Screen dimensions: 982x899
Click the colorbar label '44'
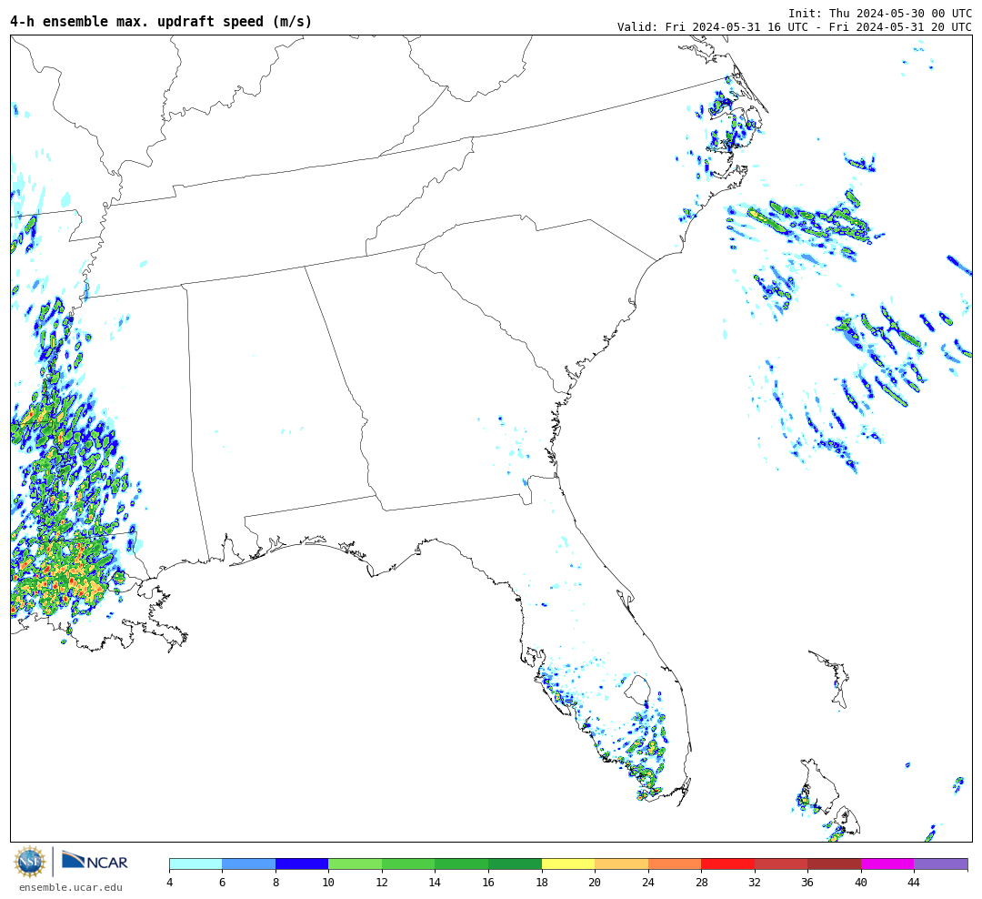coord(915,882)
